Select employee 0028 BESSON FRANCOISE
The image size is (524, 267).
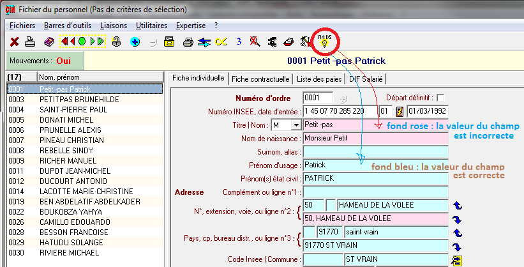click(x=85, y=233)
